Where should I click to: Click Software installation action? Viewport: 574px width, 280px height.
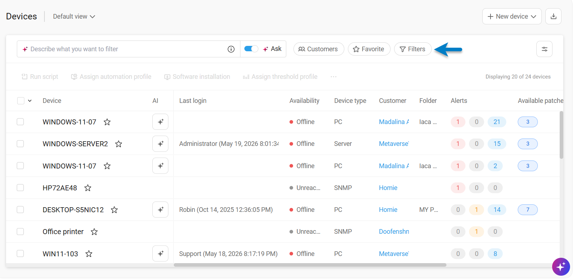(x=197, y=77)
